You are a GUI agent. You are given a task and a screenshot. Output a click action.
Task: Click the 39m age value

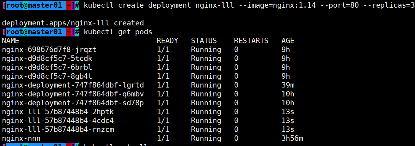tap(288, 85)
